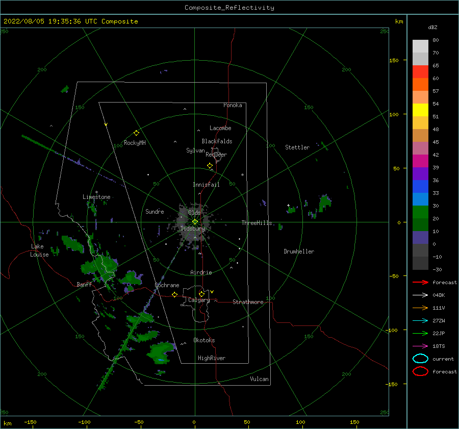
Task: Select the yellow 54 dBZ swatch
Action: coord(420,110)
